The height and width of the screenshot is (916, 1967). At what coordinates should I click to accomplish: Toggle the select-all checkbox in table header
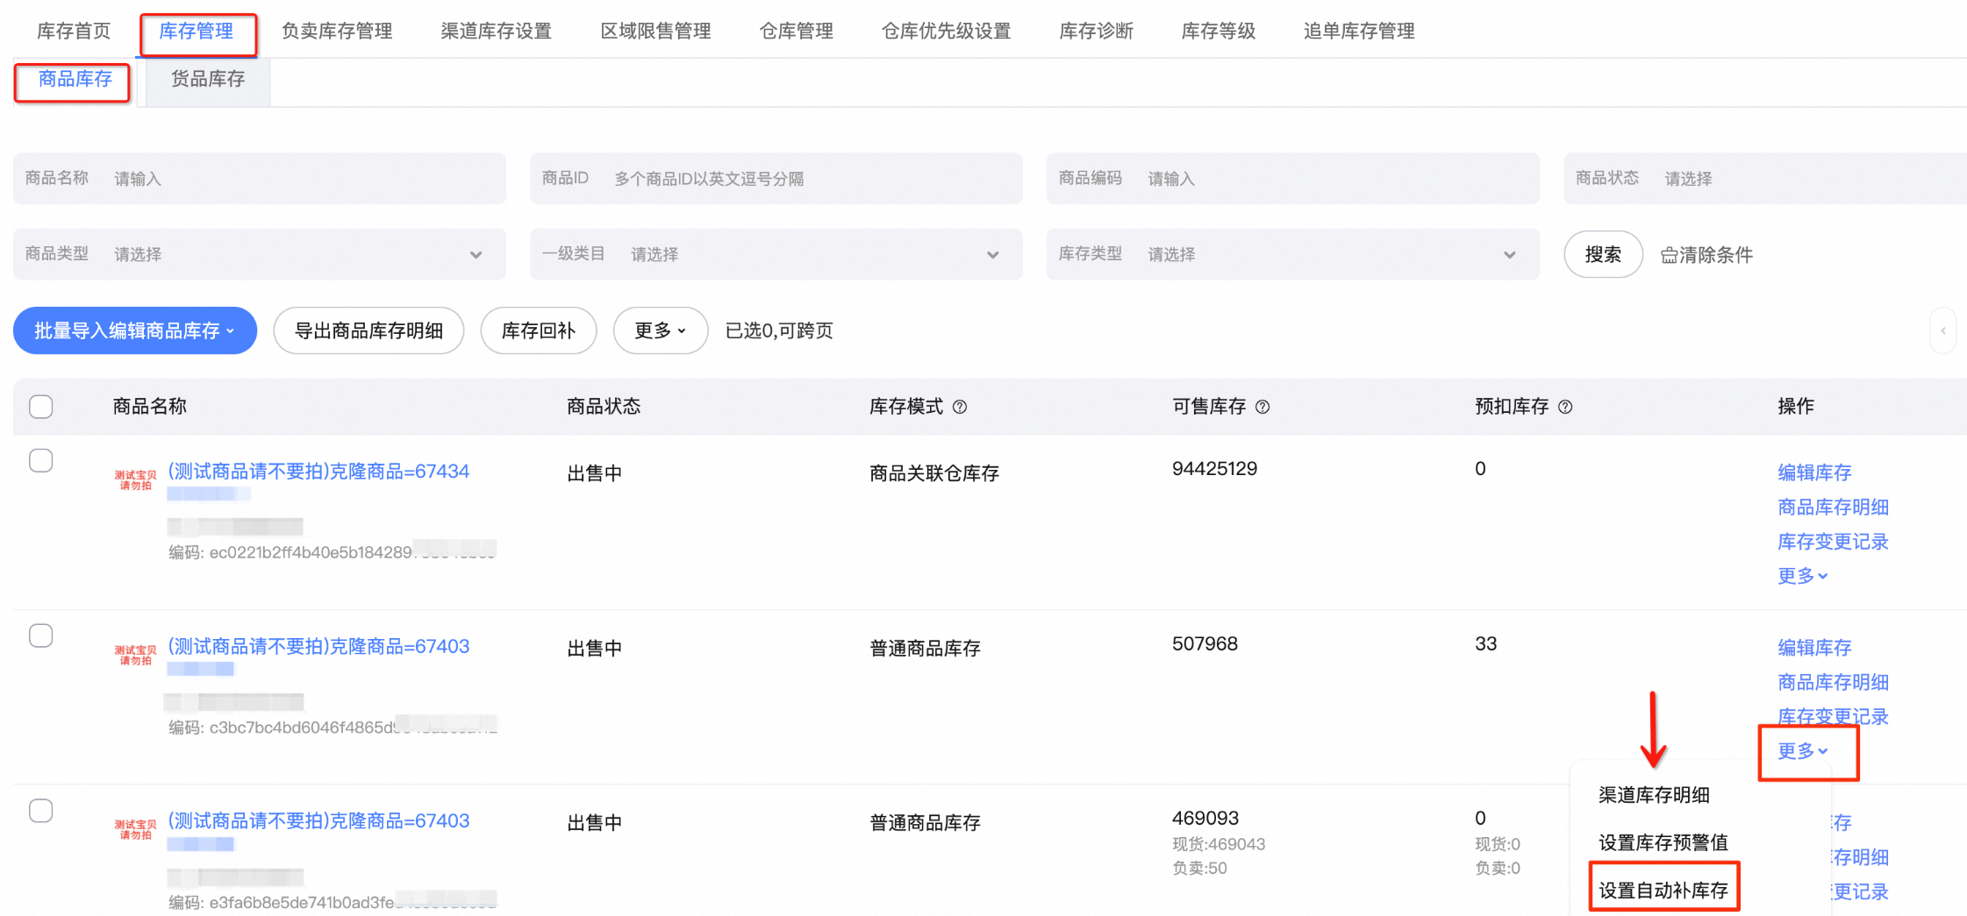[41, 407]
